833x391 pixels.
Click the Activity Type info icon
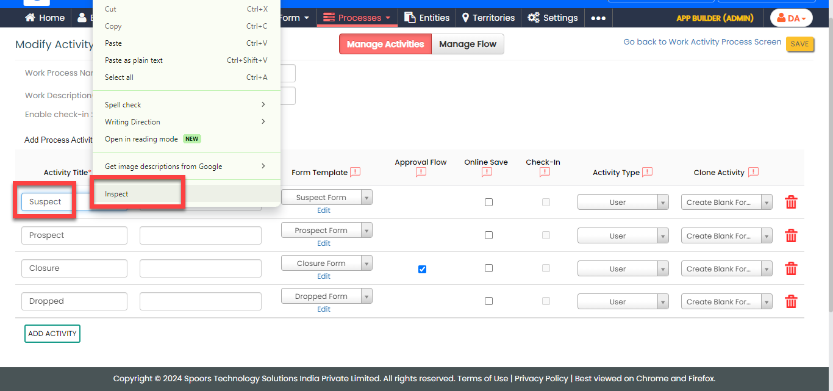point(647,173)
